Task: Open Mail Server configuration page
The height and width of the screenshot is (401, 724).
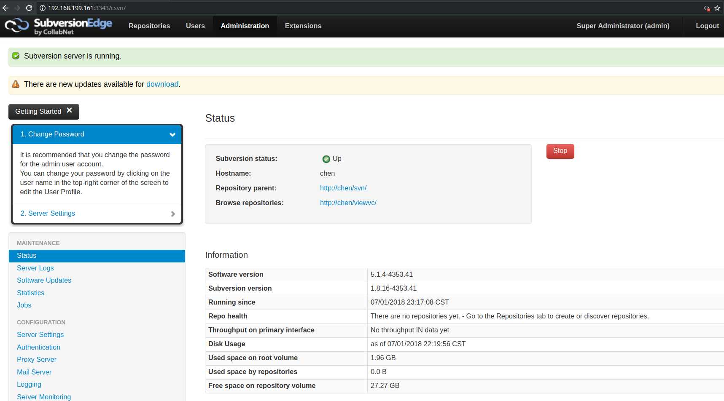Action: pos(34,372)
